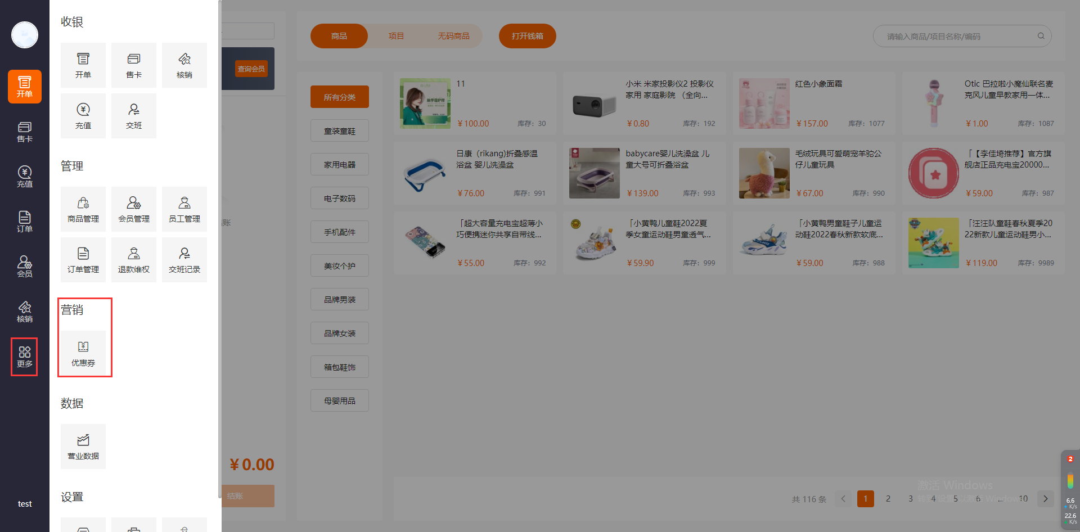Open 核销 tile in the 收银 panel
The height and width of the screenshot is (532, 1080).
pyautogui.click(x=184, y=65)
